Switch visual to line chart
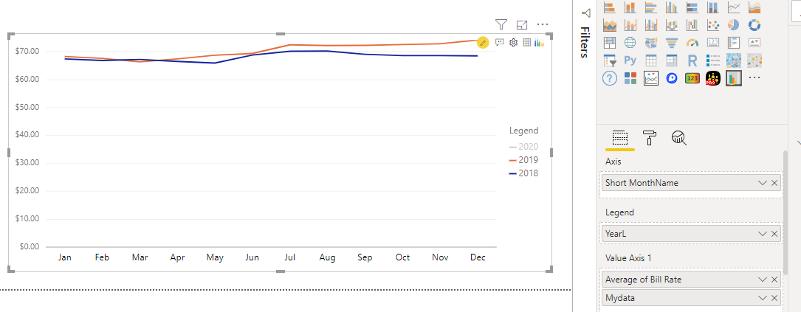 tap(734, 7)
